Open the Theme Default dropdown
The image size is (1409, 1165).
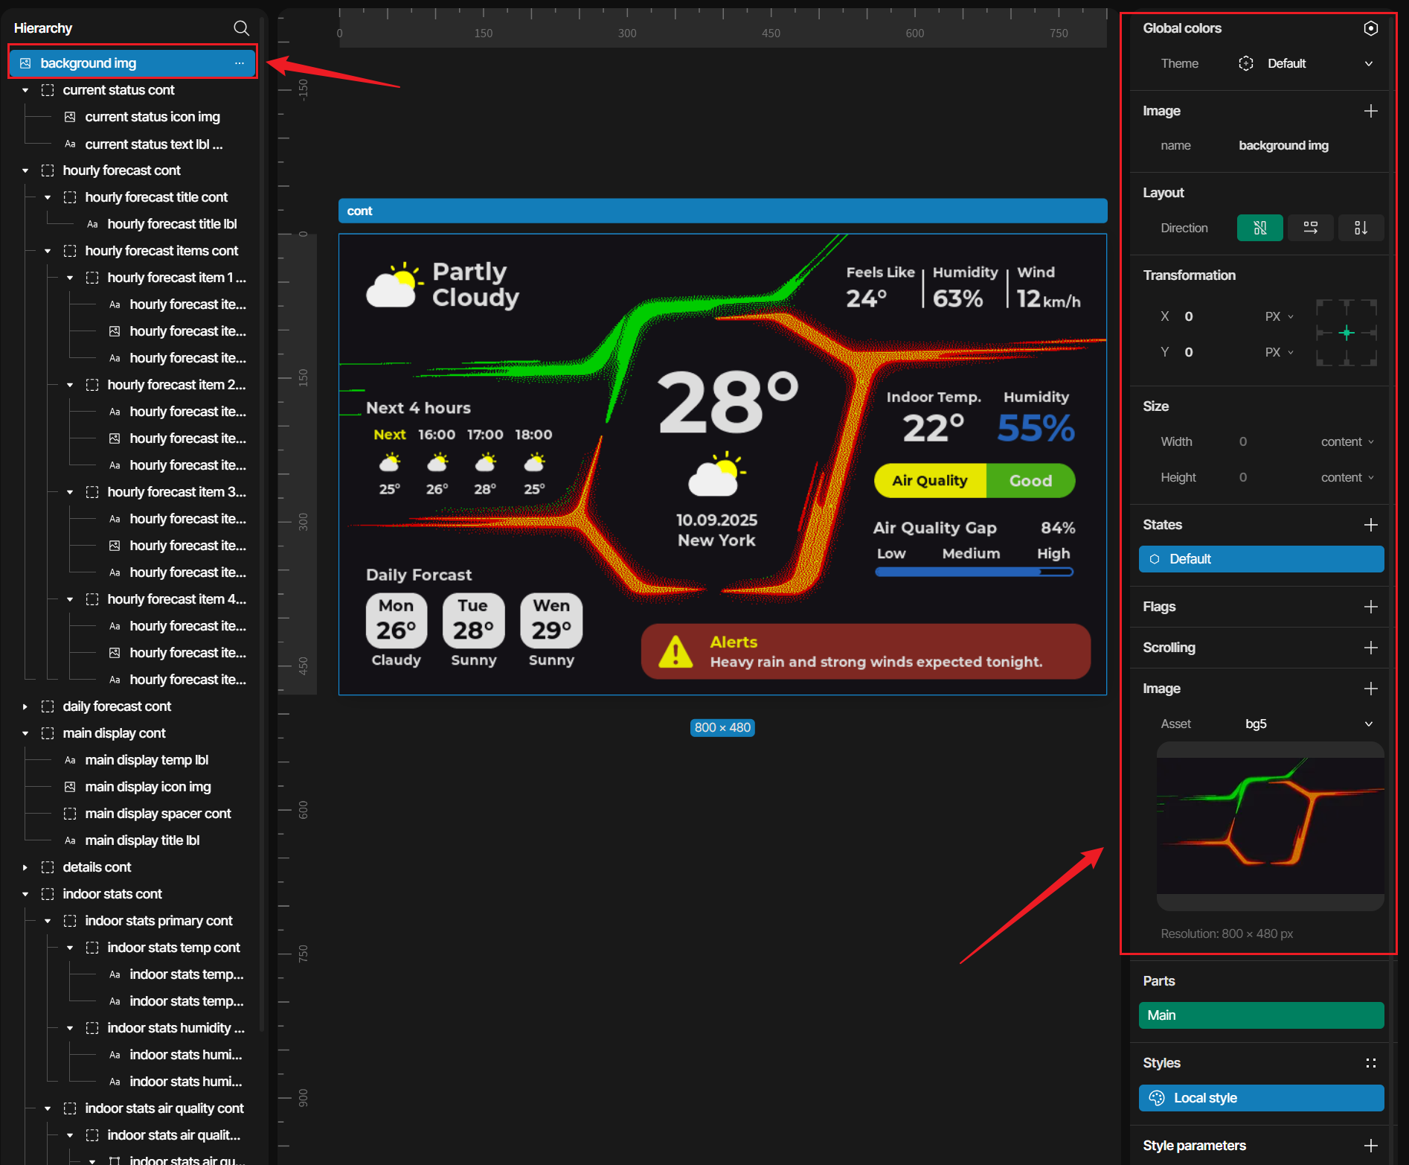1306,64
